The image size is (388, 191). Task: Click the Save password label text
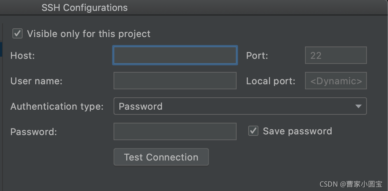[x=297, y=131]
